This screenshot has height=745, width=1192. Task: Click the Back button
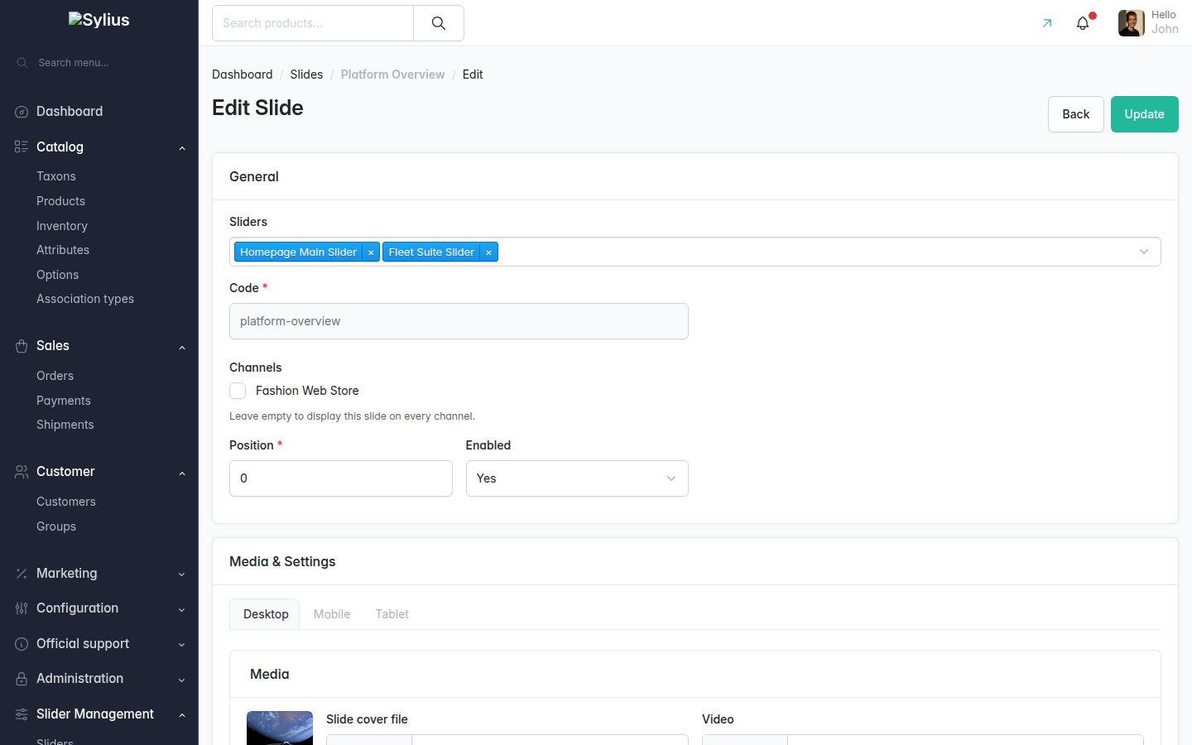[1076, 114]
